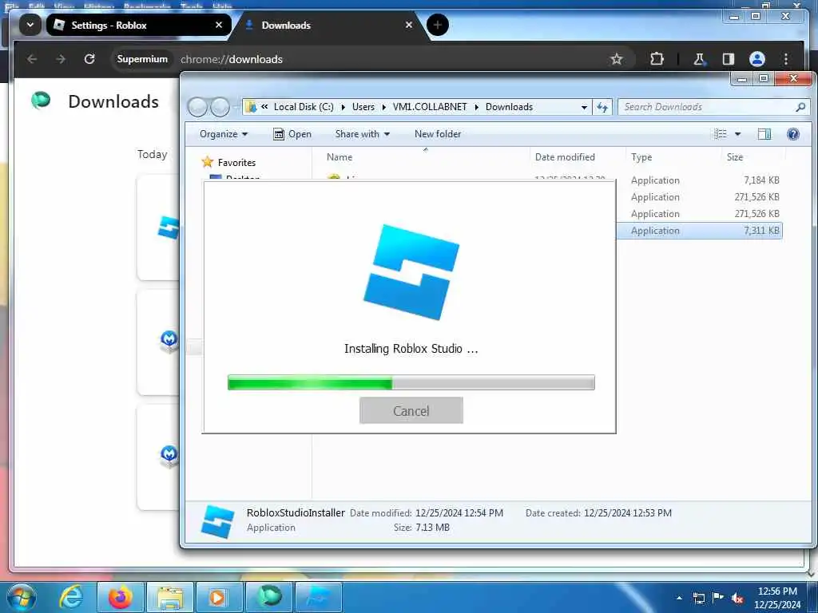Switch to Supermium browser in taskbar
Image resolution: width=818 pixels, height=613 pixels.
pos(269,597)
